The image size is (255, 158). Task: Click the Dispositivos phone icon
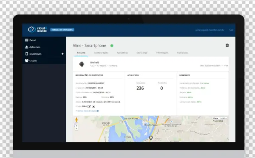pos(27,54)
